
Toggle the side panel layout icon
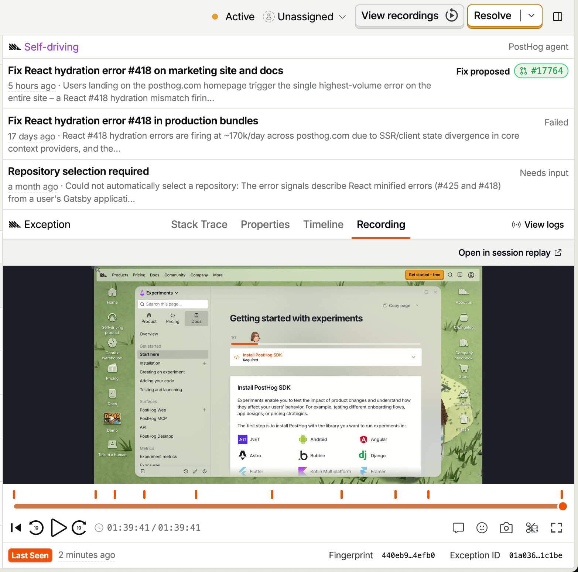[558, 17]
